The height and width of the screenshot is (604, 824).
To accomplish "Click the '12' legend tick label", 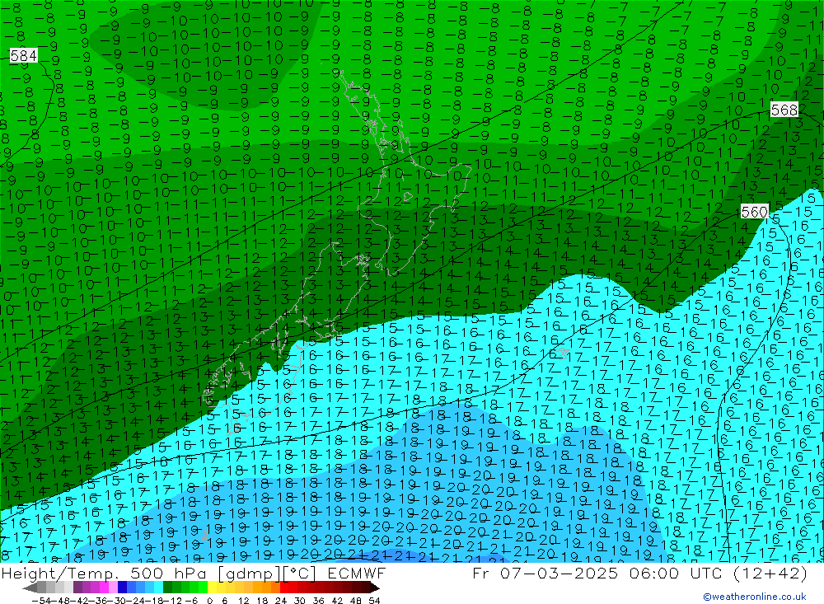I will 243,601.
